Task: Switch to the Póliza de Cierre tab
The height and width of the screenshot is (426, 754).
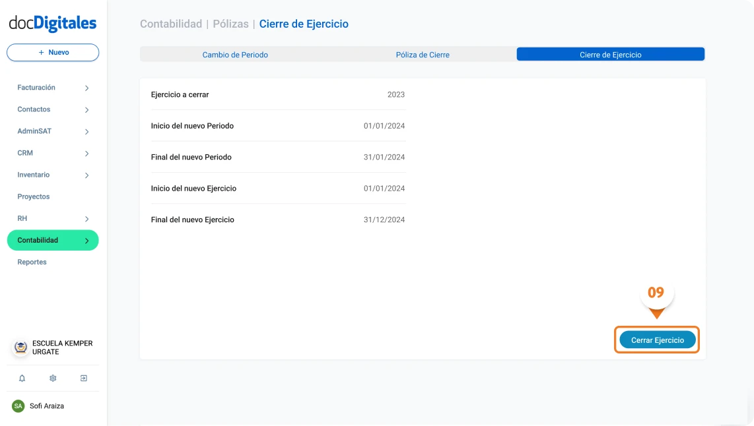Action: pos(423,55)
